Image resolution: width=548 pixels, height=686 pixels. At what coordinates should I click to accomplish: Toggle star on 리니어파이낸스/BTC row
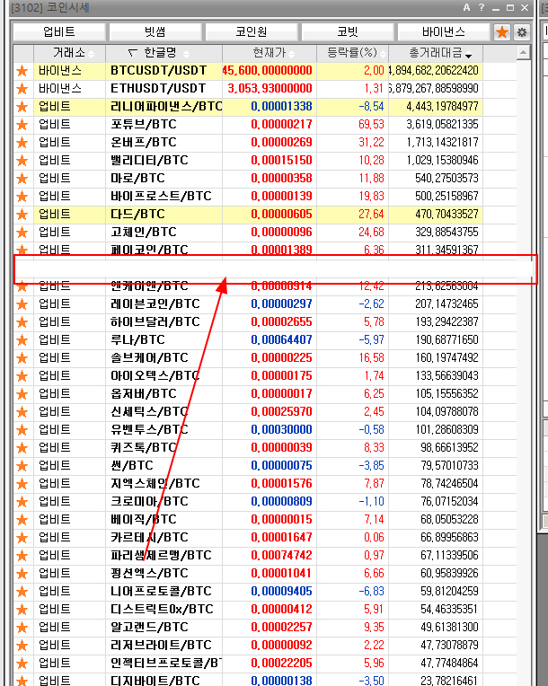tap(22, 106)
